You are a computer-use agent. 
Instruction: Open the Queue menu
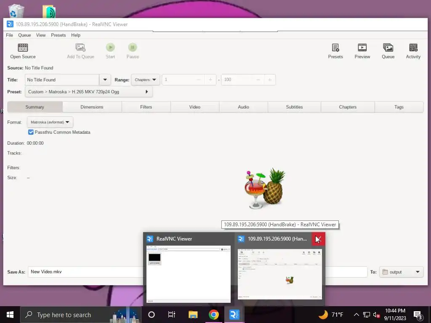click(x=24, y=35)
